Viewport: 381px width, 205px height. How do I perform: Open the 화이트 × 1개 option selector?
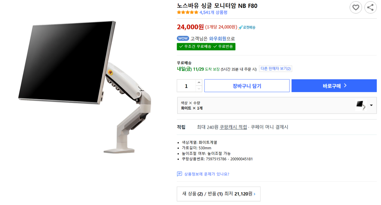pyautogui.click(x=277, y=106)
